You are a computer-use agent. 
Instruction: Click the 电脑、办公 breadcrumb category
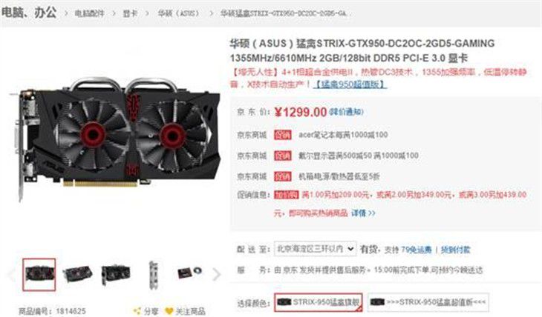point(29,13)
